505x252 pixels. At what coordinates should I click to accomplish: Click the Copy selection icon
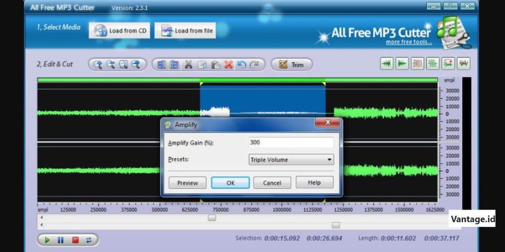coord(202,64)
